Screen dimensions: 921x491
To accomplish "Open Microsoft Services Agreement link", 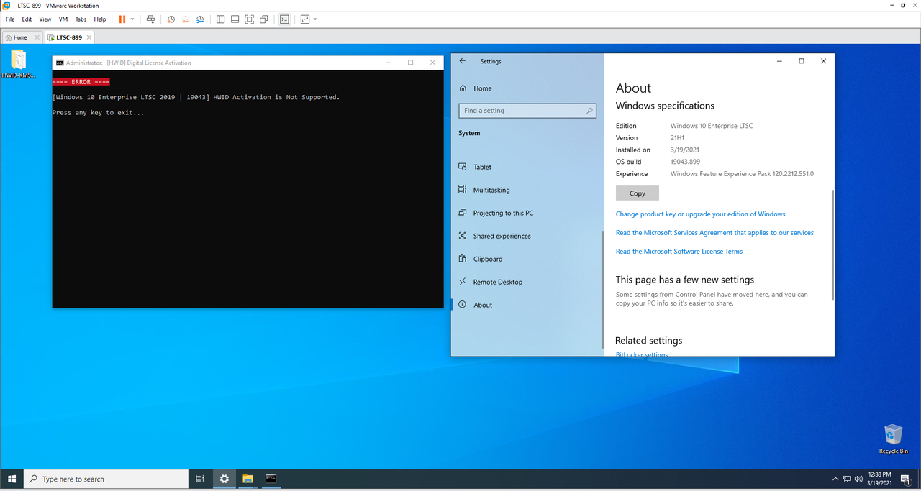I will click(714, 233).
